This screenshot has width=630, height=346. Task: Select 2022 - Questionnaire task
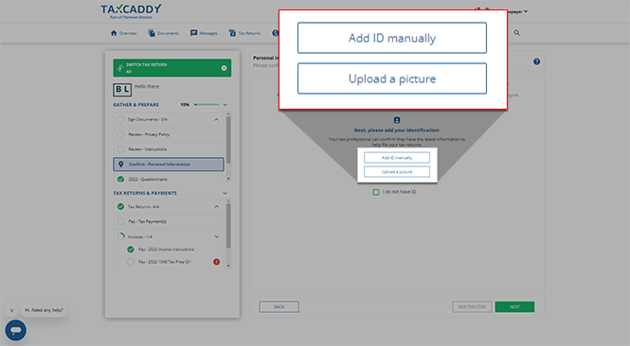[169, 180]
